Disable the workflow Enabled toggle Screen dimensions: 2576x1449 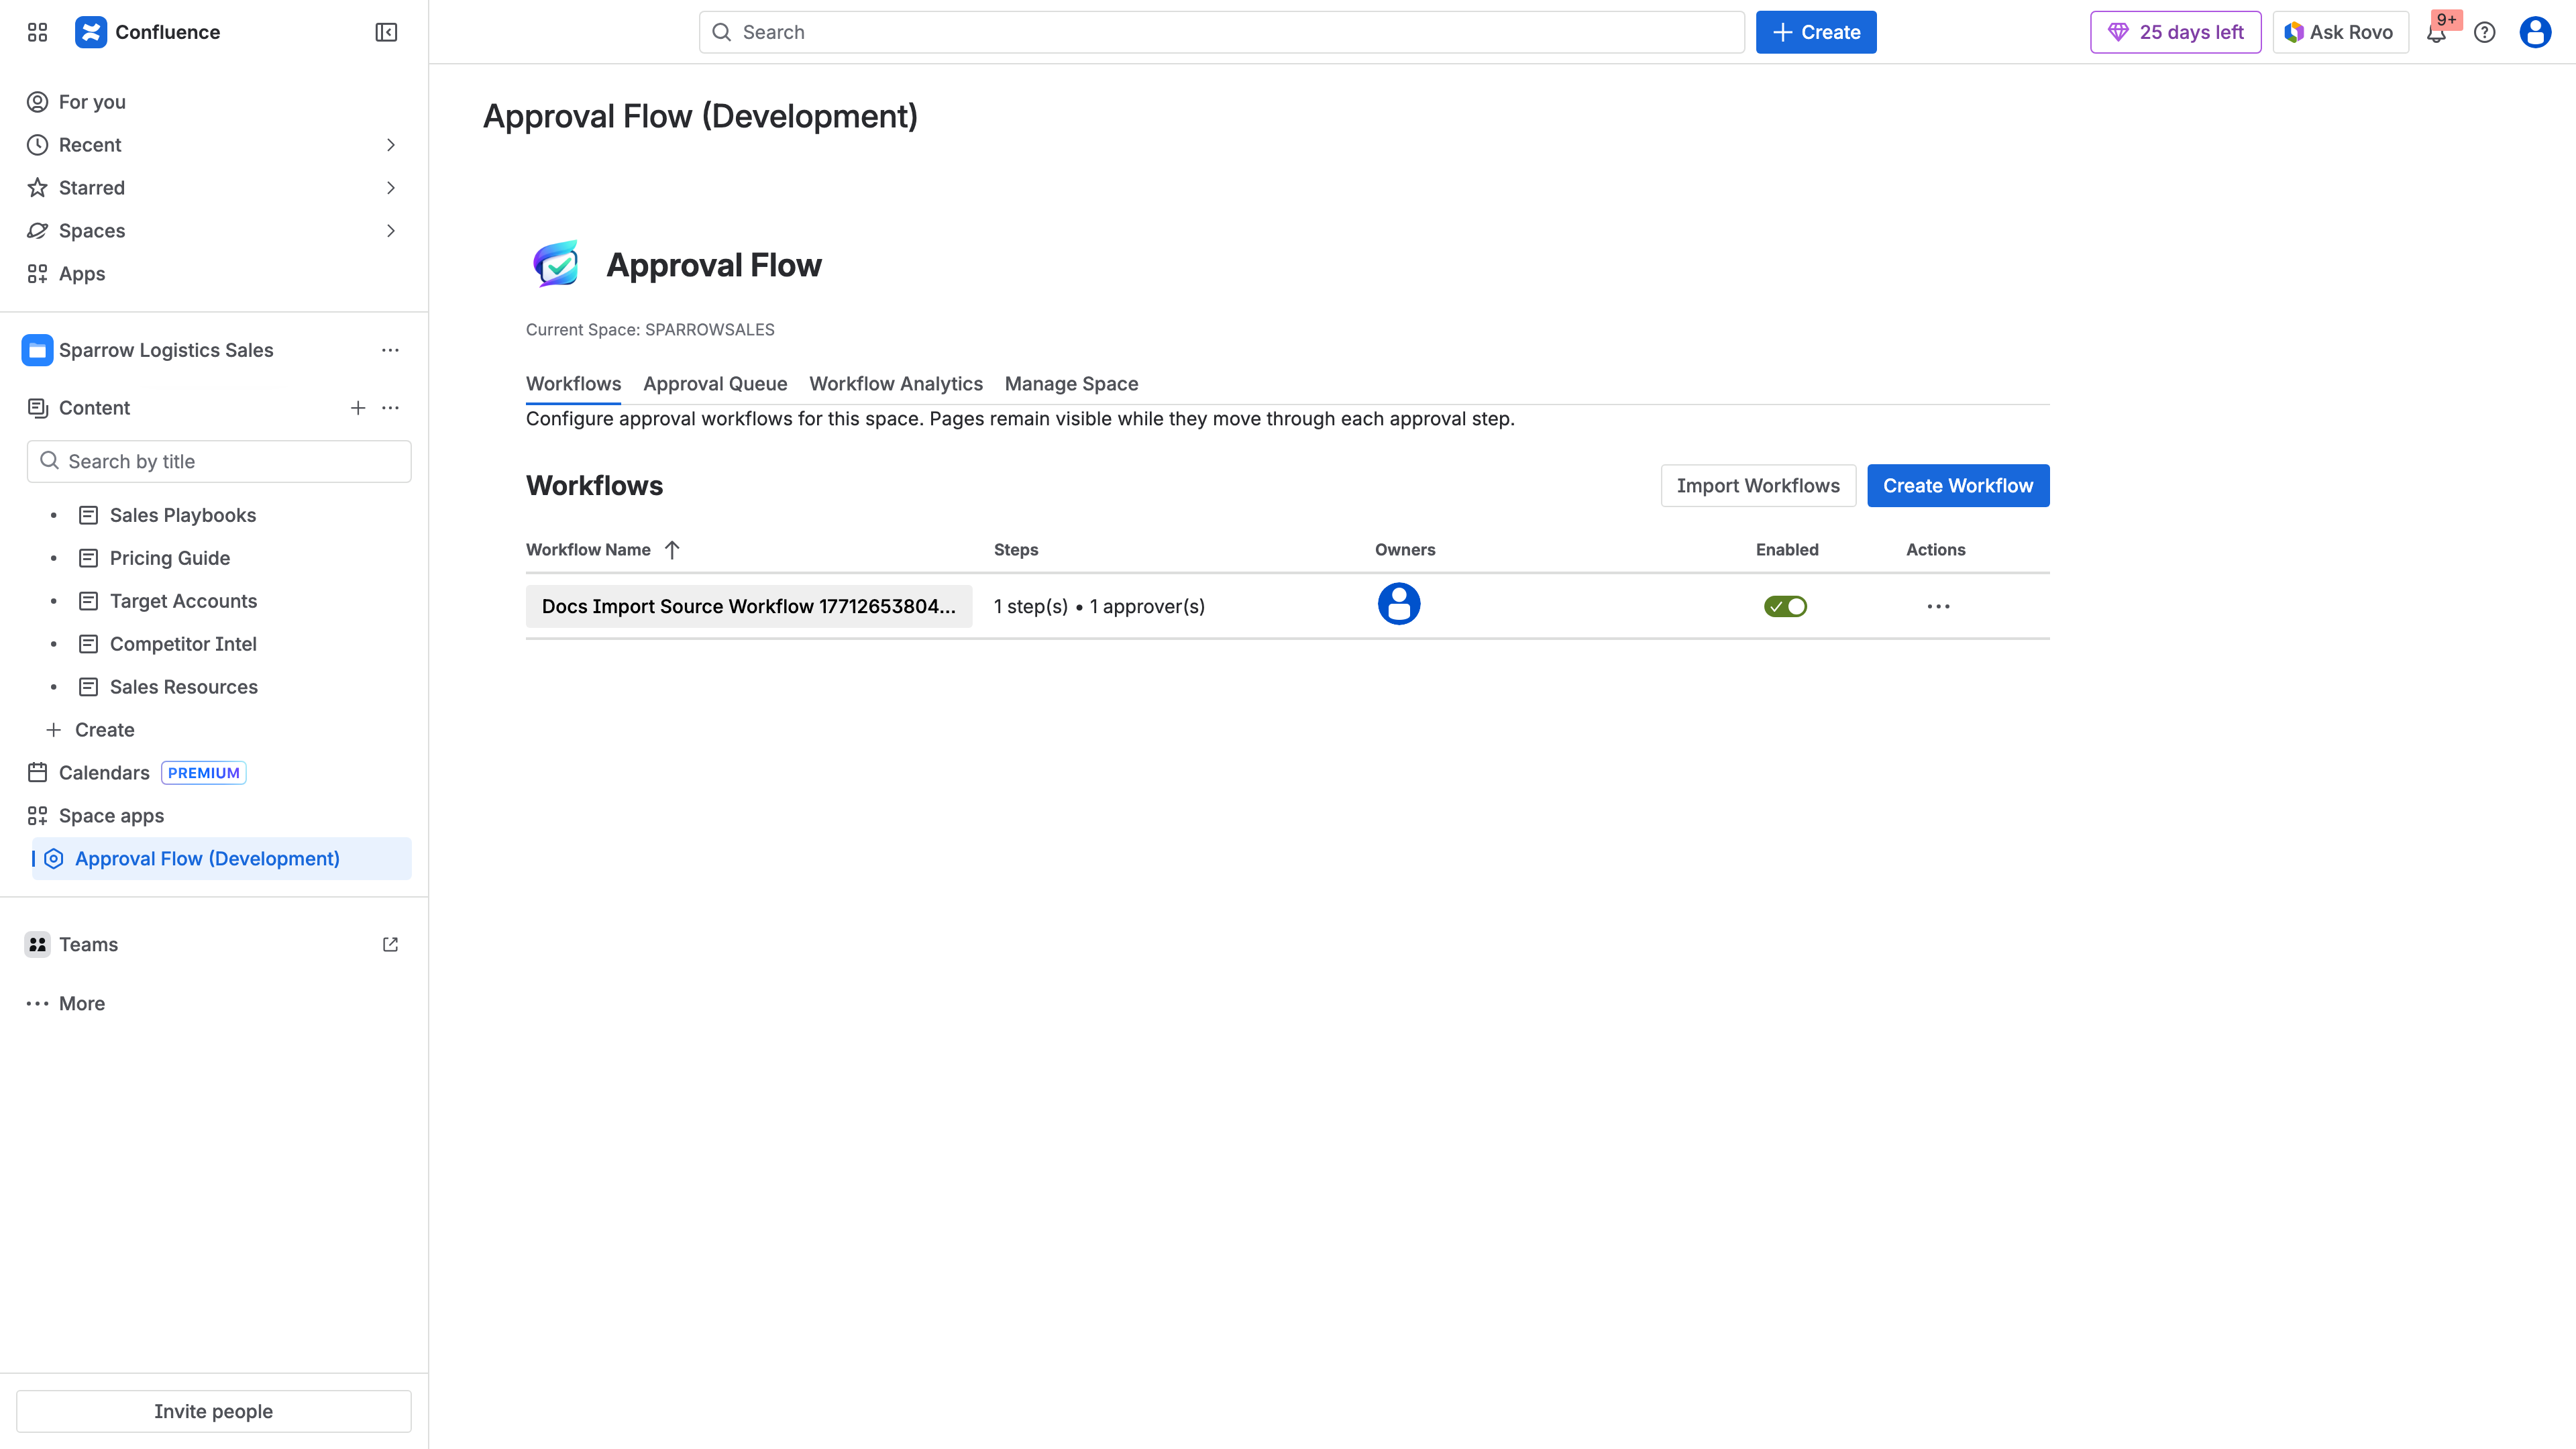pyautogui.click(x=1786, y=605)
